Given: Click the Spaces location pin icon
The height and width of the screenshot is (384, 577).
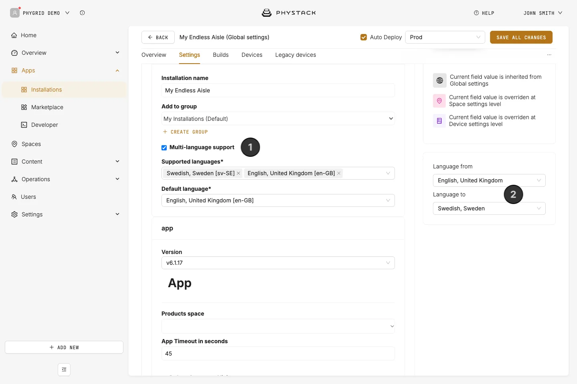Looking at the screenshot, I should point(14,144).
